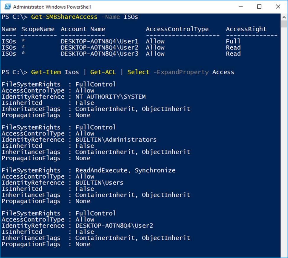Click the Get-SMBShareAccess command text
This screenshot has height=258, width=288.
coord(64,17)
